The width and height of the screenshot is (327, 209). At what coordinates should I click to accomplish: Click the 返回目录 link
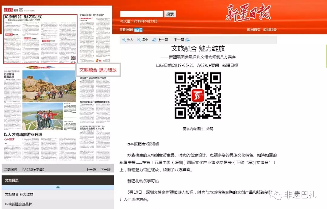[x=270, y=30]
